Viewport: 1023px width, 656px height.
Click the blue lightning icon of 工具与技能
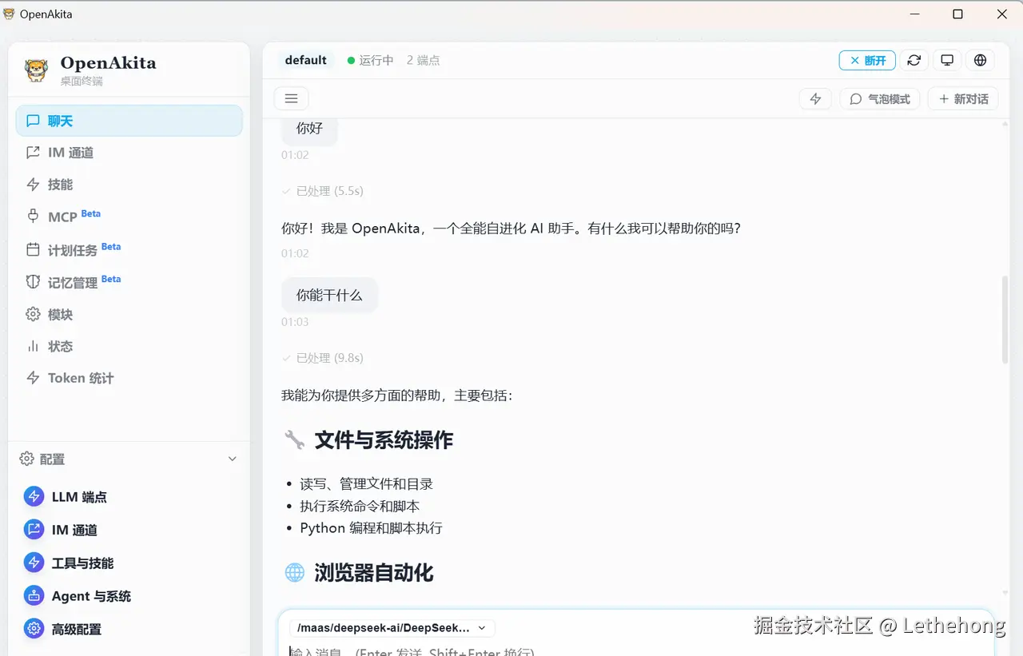tap(34, 563)
